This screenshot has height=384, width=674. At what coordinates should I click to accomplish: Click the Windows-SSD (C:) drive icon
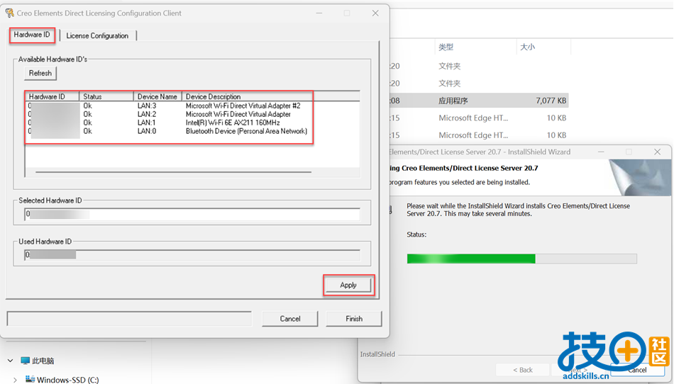click(30, 379)
